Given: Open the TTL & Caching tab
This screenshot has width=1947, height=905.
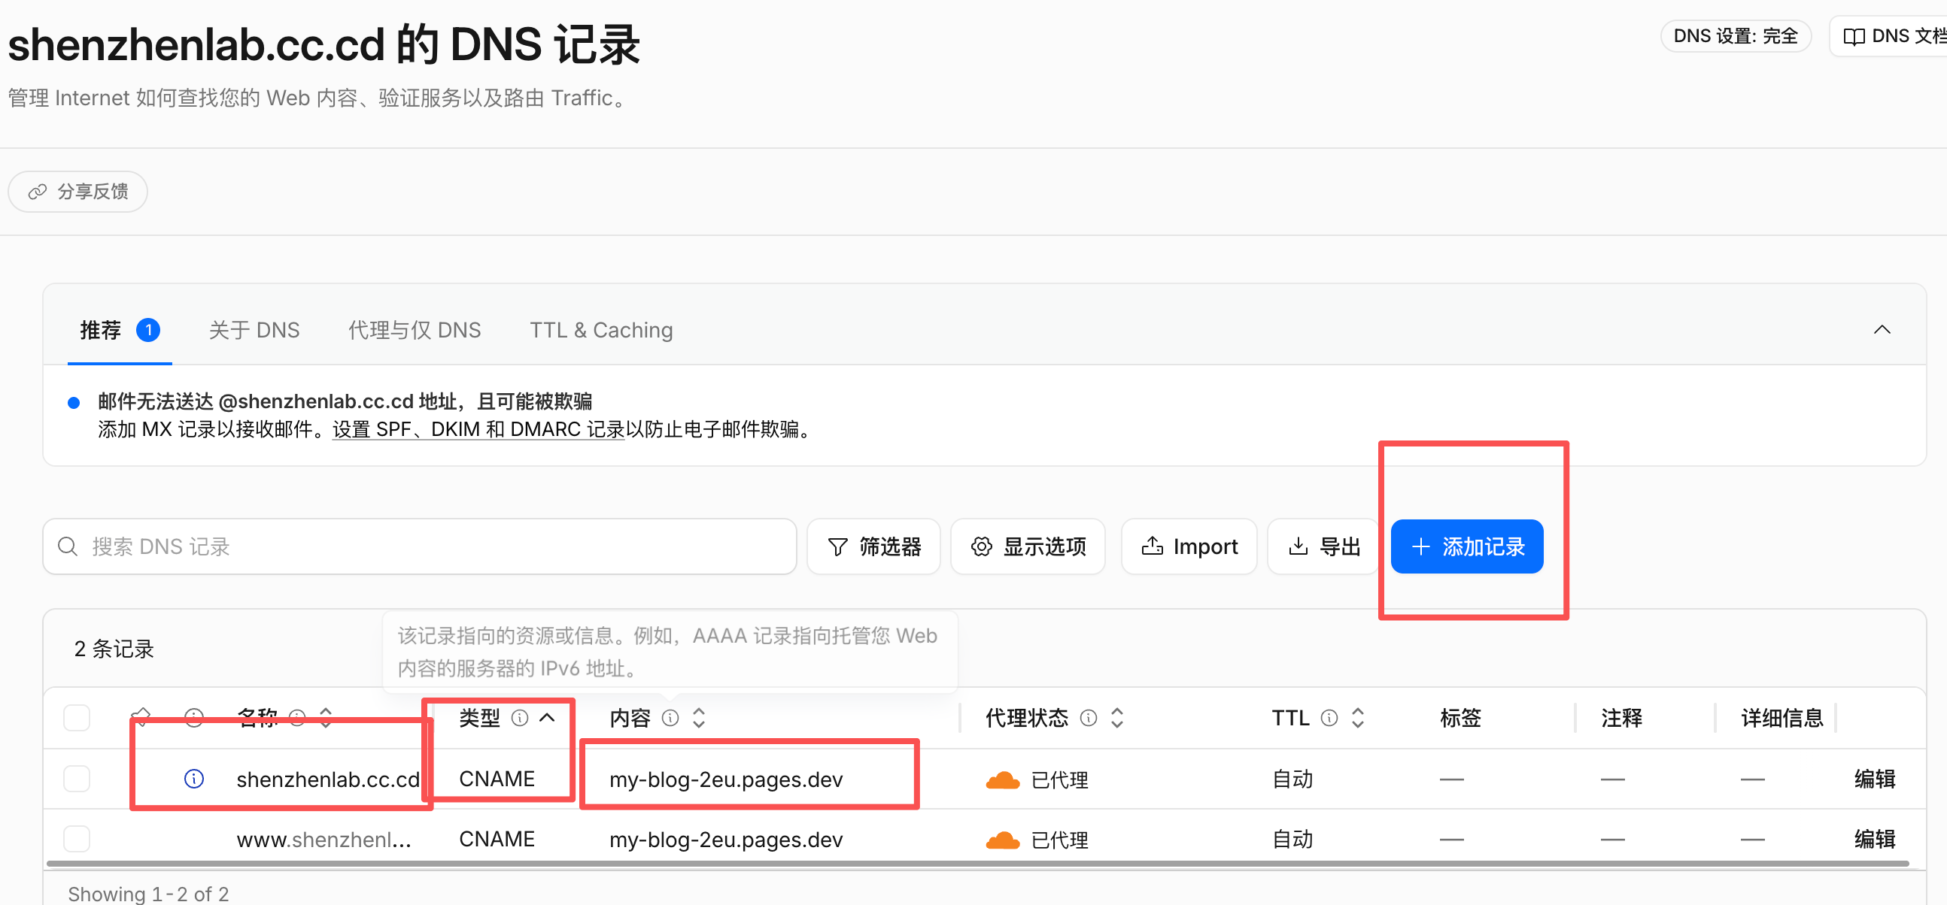Looking at the screenshot, I should [x=601, y=330].
